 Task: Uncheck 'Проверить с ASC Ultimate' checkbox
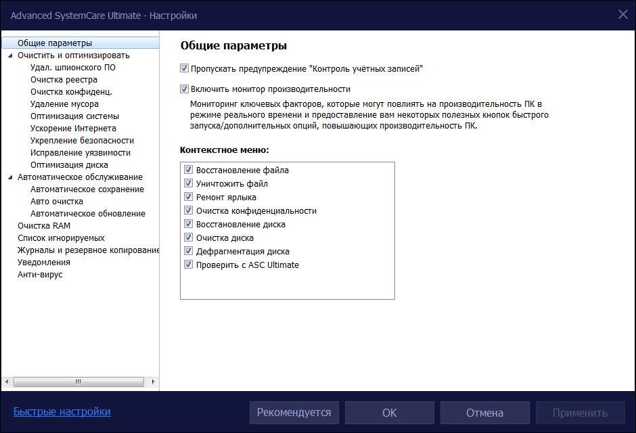coord(188,265)
